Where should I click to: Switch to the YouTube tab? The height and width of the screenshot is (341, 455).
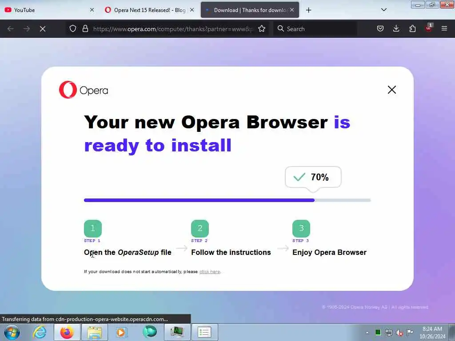pos(49,10)
